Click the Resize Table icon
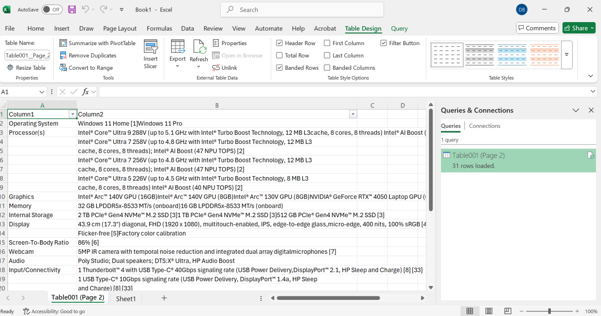Image resolution: width=601 pixels, height=316 pixels. point(11,68)
